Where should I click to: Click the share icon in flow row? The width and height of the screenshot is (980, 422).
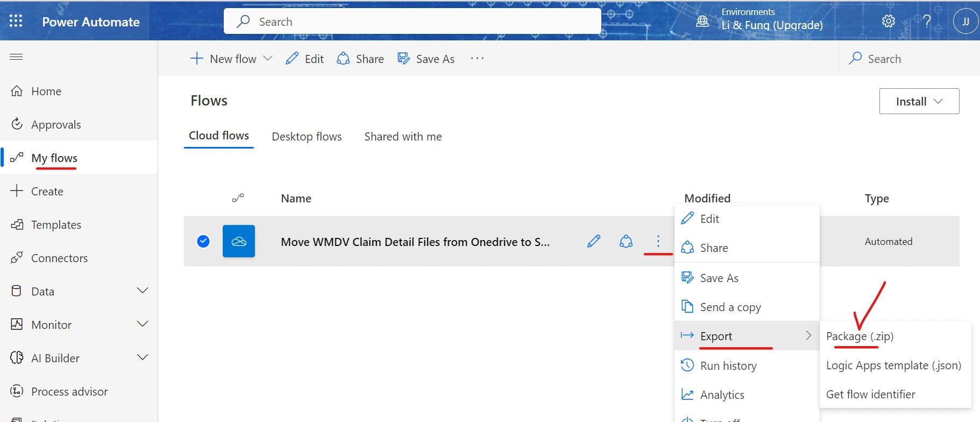click(x=626, y=241)
